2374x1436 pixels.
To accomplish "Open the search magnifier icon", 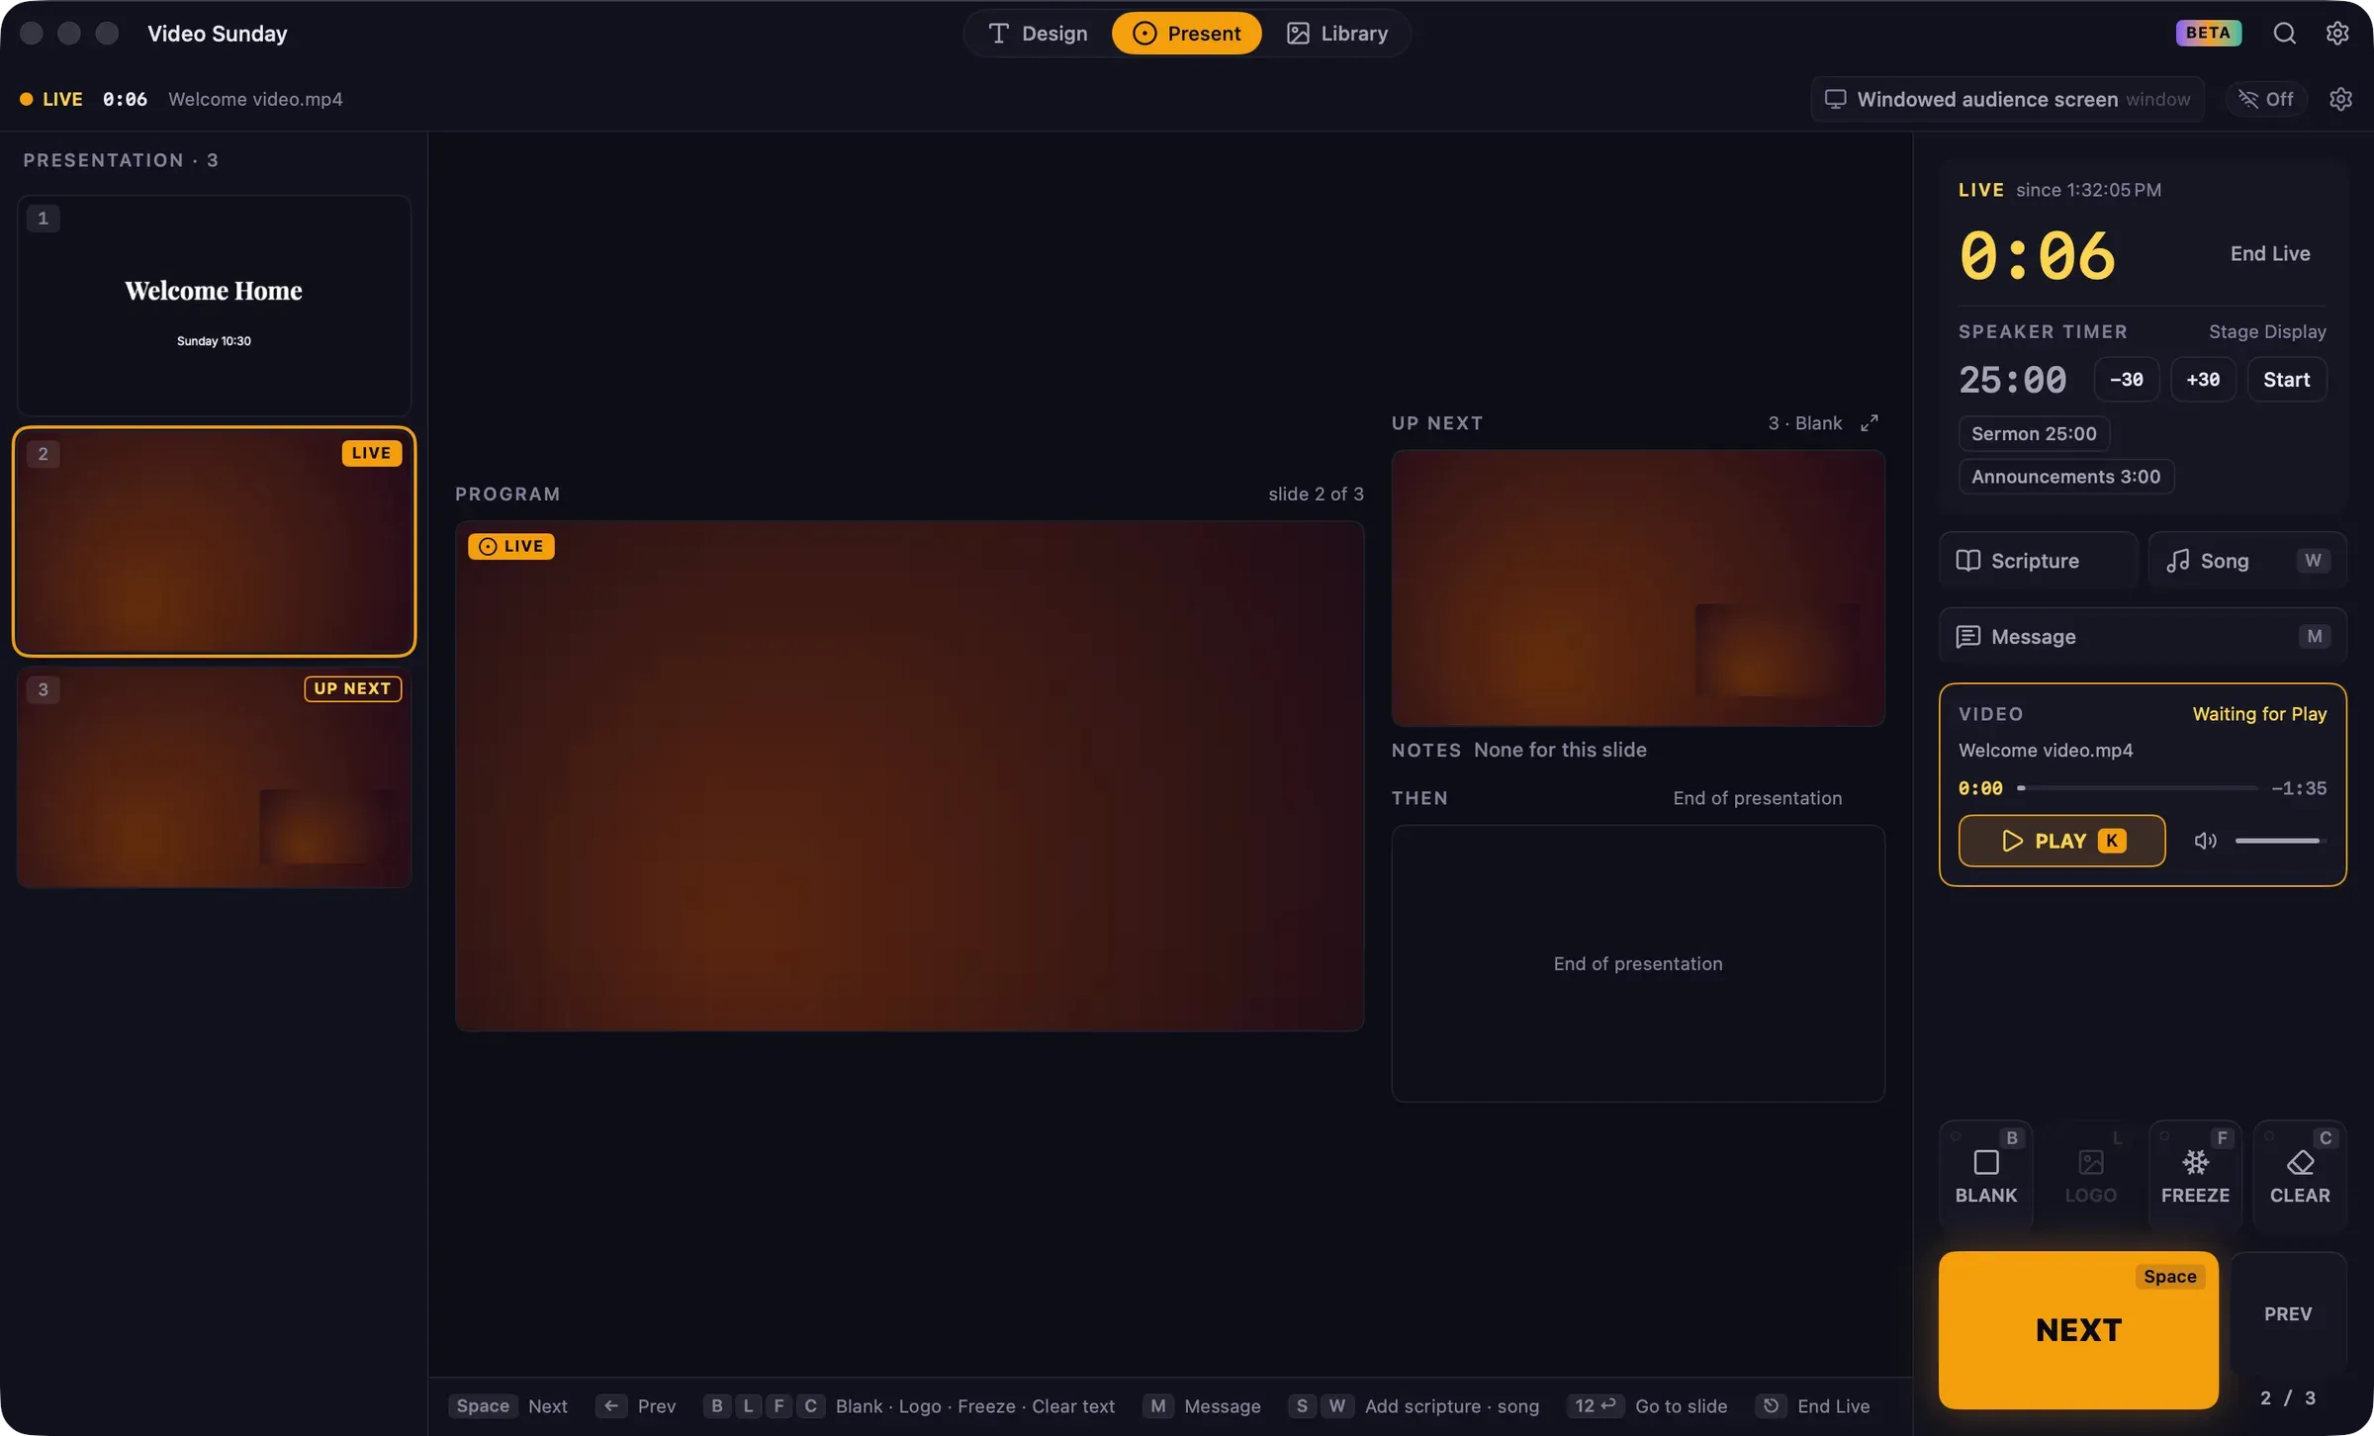I will click(x=2284, y=34).
